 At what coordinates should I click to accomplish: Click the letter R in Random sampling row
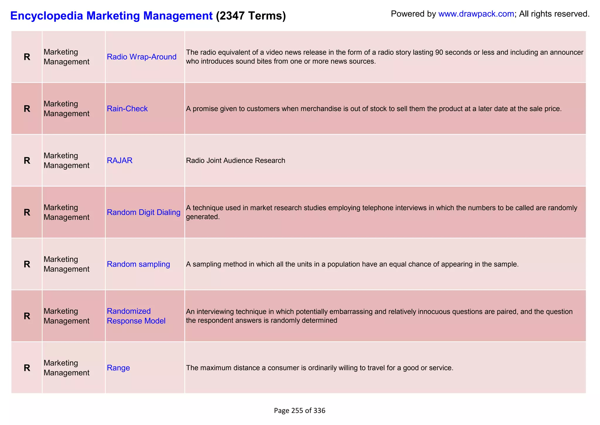pos(27,264)
